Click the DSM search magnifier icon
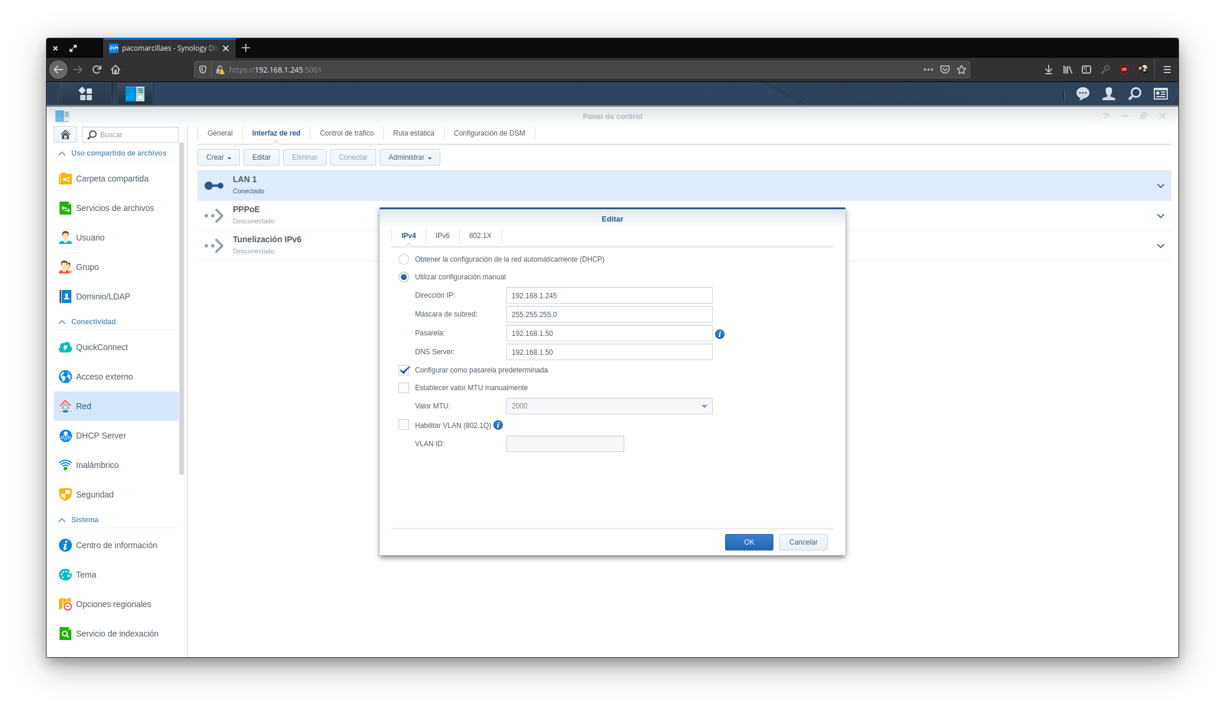The height and width of the screenshot is (712, 1225). (x=1134, y=94)
